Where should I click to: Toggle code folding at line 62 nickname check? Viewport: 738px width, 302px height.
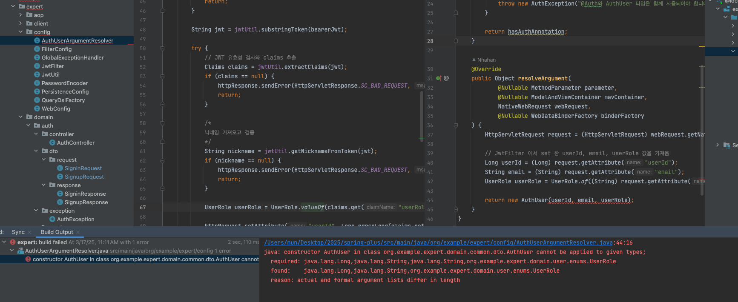tap(162, 160)
